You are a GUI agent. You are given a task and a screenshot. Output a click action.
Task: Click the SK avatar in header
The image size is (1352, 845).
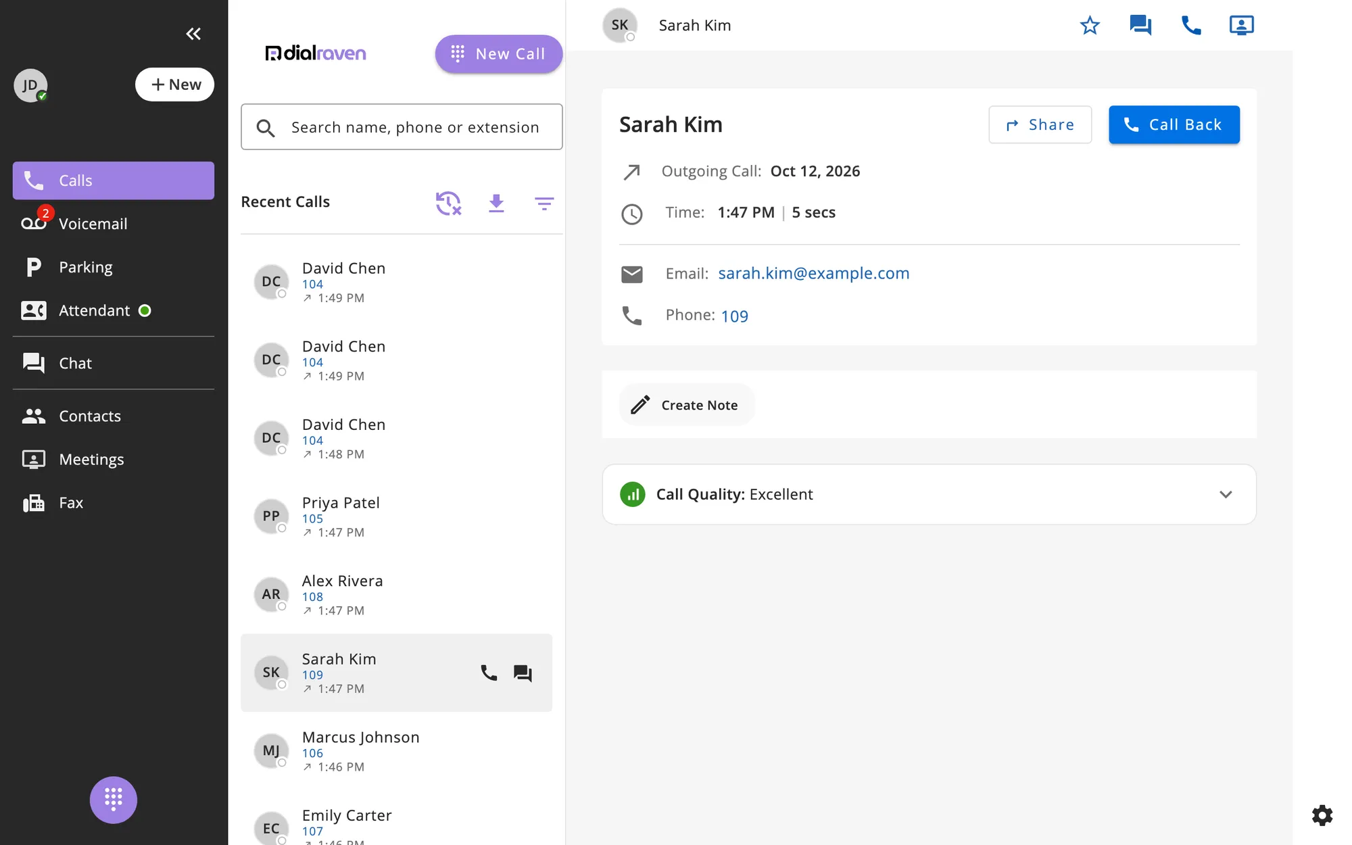pyautogui.click(x=620, y=26)
